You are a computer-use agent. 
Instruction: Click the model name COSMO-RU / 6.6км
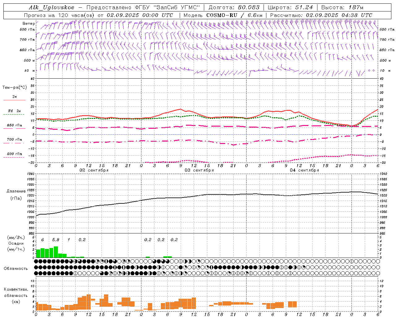tap(235, 15)
